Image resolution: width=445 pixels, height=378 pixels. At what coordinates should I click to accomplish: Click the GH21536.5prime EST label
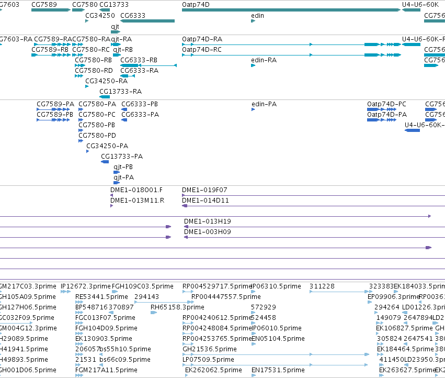(210, 349)
